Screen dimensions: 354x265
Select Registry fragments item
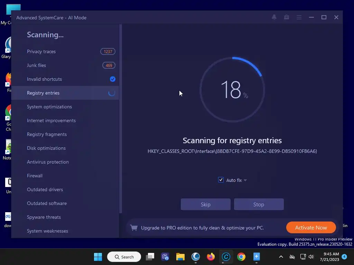tap(65, 134)
